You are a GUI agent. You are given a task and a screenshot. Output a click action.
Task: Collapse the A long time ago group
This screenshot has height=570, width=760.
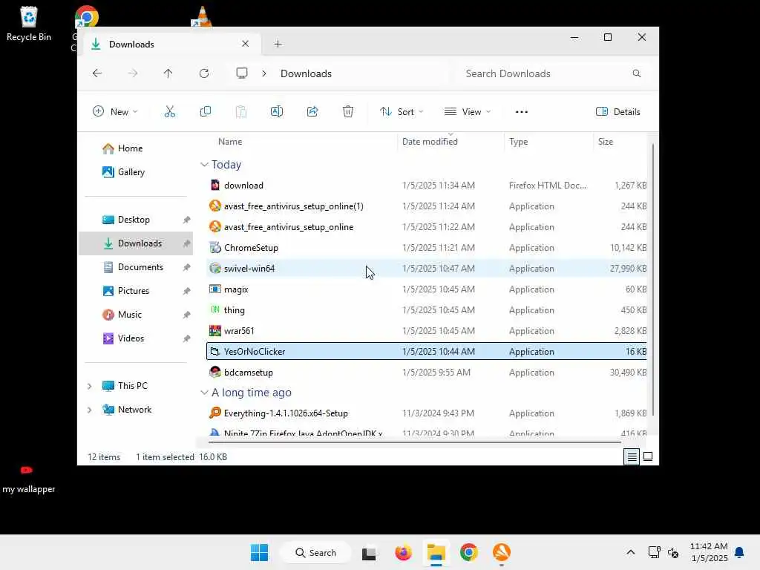[x=204, y=393]
